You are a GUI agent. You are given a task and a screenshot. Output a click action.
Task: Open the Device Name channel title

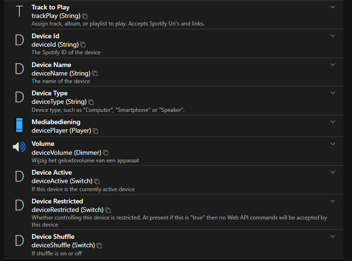coord(51,65)
